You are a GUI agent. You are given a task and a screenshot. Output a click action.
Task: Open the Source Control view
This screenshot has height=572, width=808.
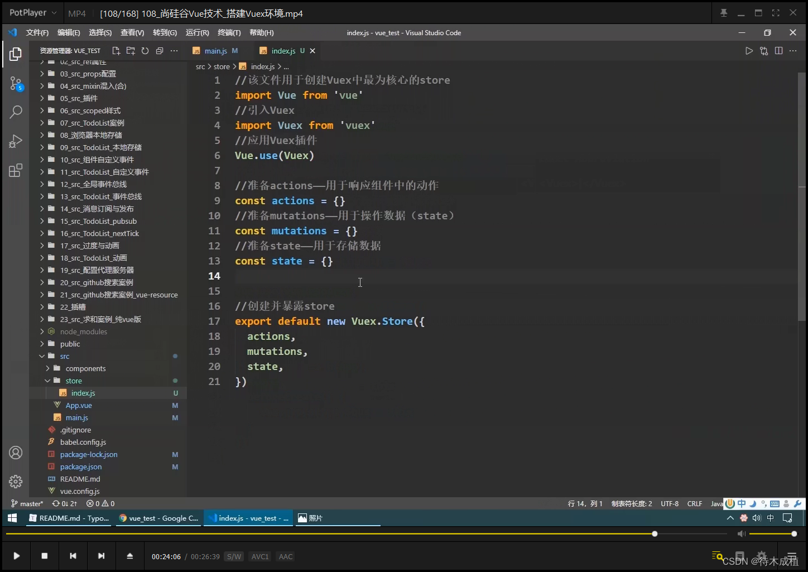[16, 84]
